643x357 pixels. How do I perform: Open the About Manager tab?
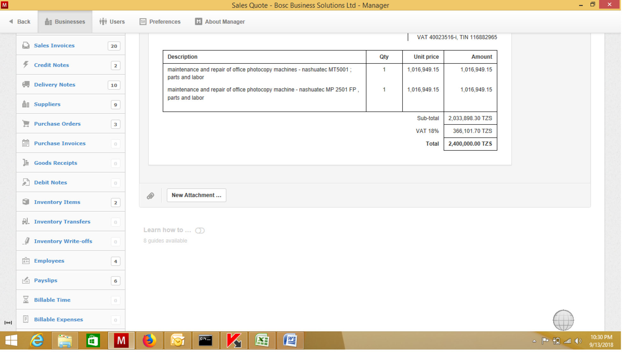coord(220,22)
